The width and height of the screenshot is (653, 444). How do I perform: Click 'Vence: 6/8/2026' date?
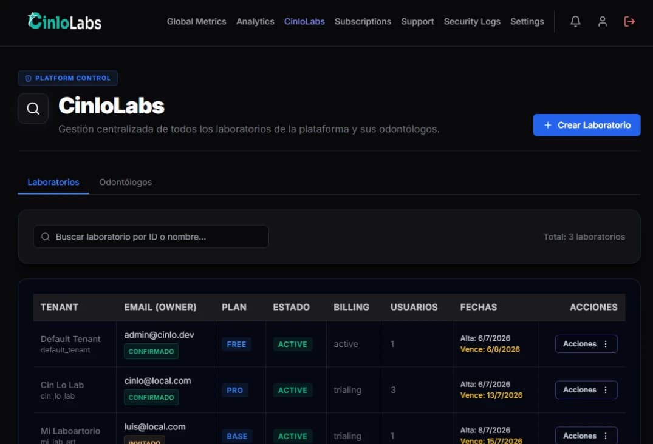490,349
